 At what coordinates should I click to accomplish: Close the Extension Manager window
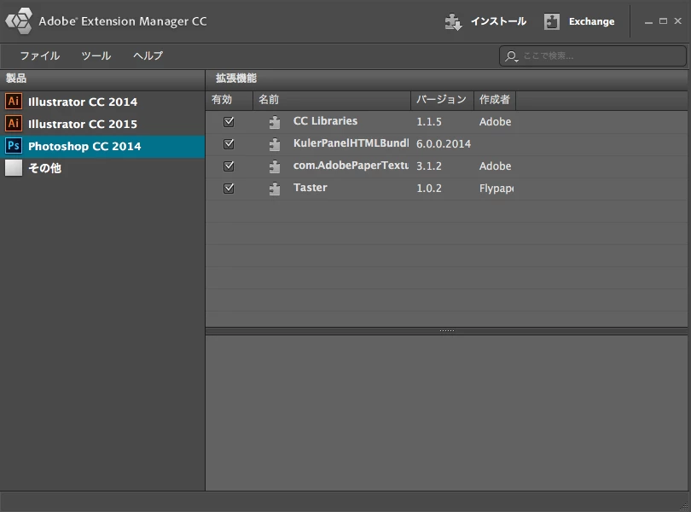678,21
